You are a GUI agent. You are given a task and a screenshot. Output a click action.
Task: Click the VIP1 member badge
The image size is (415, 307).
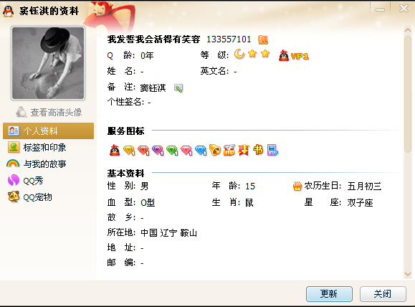pyautogui.click(x=294, y=55)
